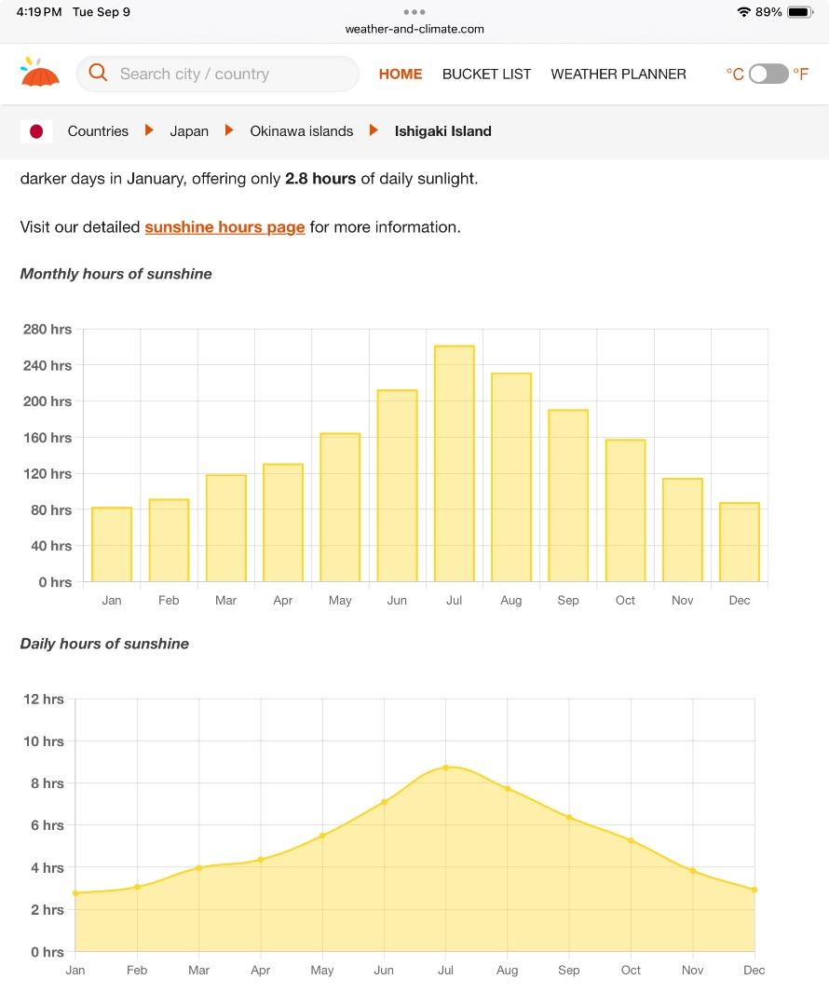Select the °C unit label

point(735,74)
